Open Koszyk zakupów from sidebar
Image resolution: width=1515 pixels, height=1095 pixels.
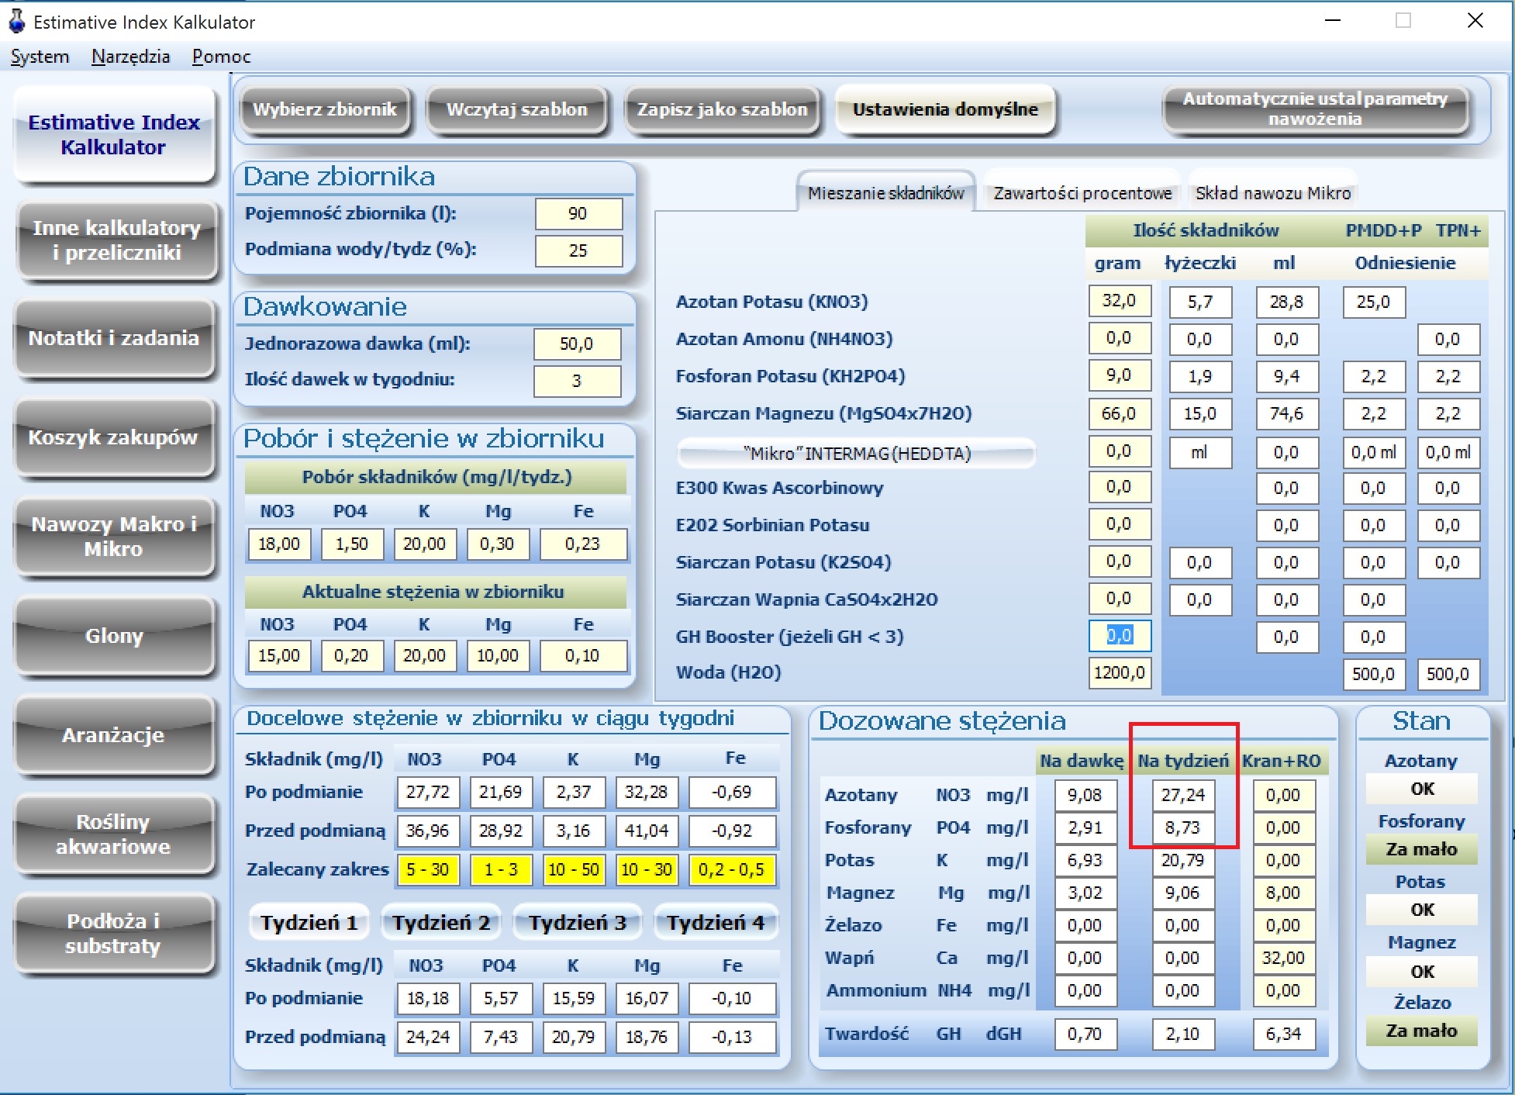(x=114, y=437)
